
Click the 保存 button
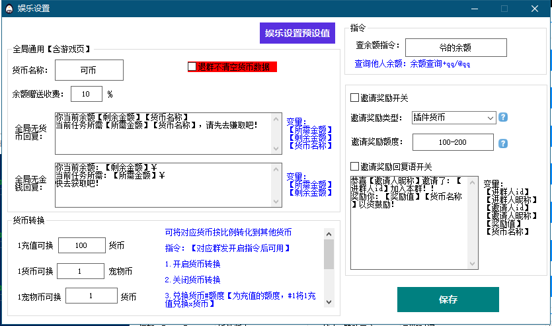pos(448,300)
